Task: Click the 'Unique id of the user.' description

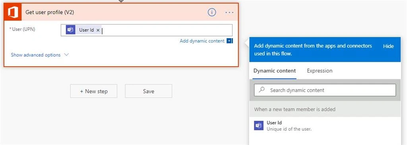Action: coord(289,129)
